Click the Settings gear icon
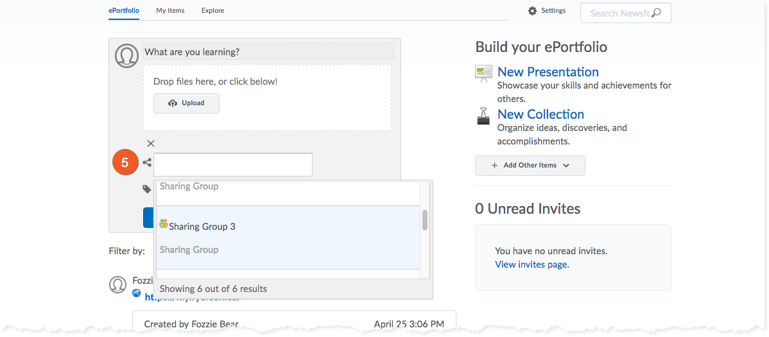 tap(532, 11)
